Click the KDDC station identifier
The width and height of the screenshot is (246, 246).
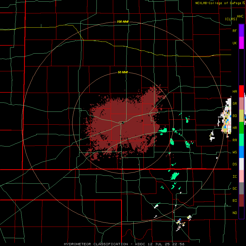click(x=140, y=244)
